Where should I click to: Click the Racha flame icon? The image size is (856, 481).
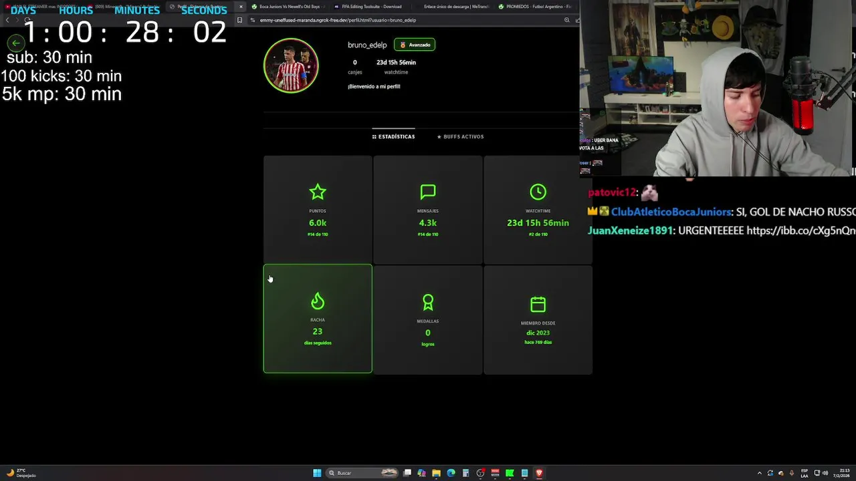coord(318,301)
